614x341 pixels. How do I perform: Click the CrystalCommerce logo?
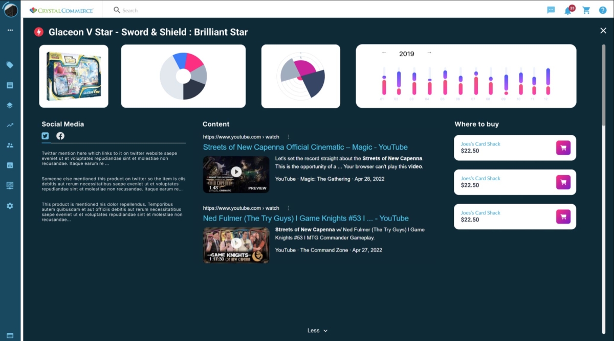point(61,10)
